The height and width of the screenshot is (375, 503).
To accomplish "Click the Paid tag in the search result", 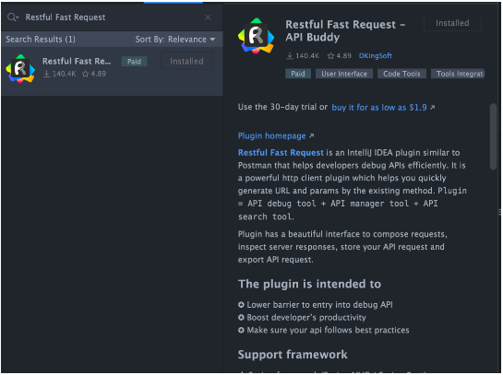I will point(134,62).
